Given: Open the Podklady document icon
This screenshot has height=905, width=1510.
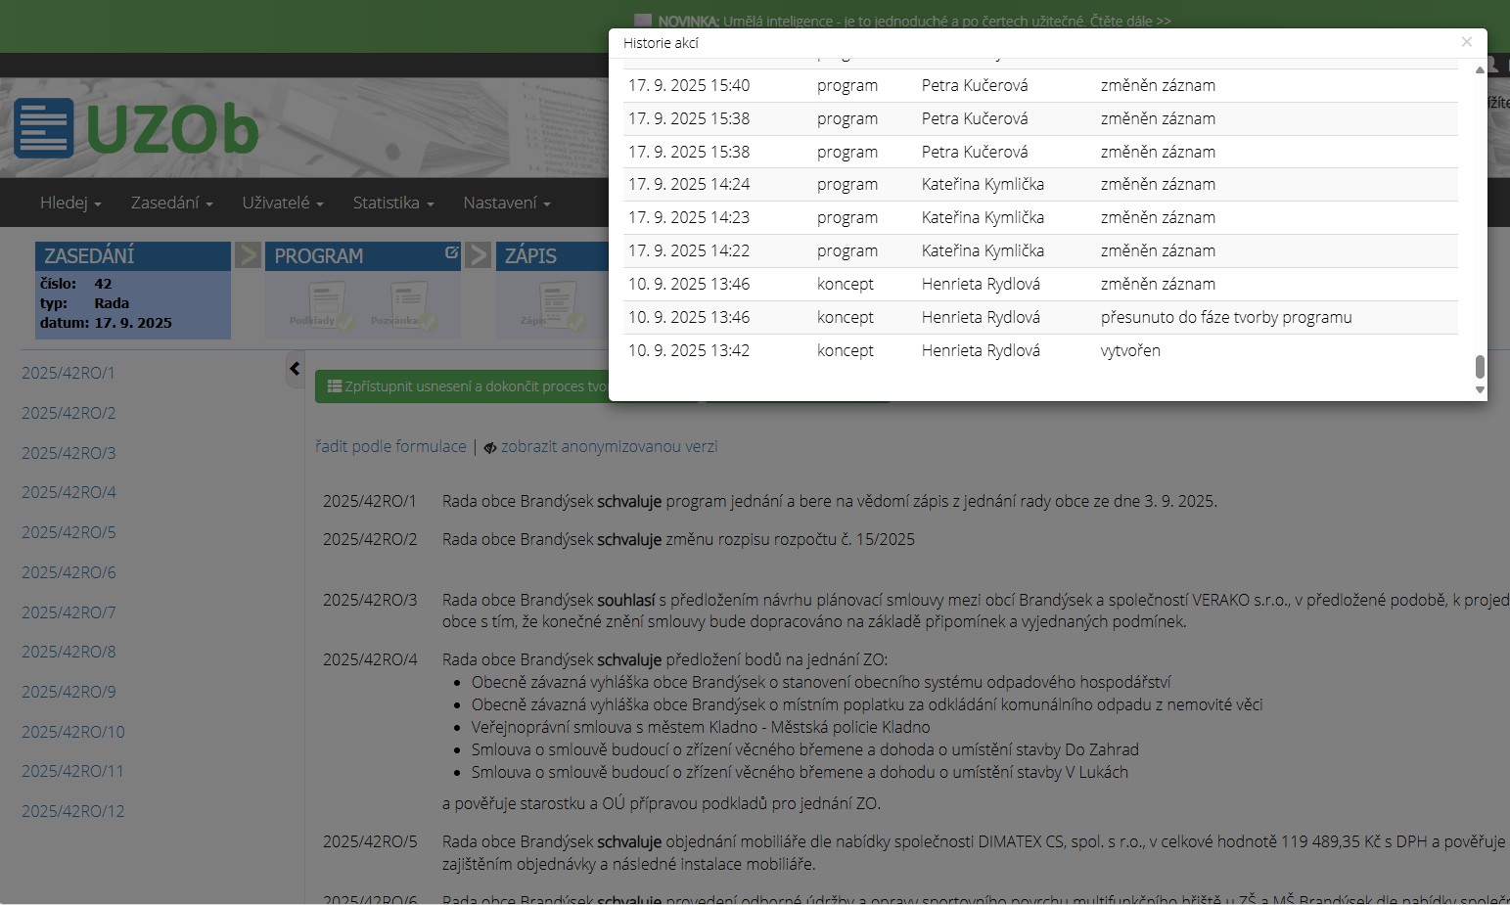Looking at the screenshot, I should click(x=326, y=303).
